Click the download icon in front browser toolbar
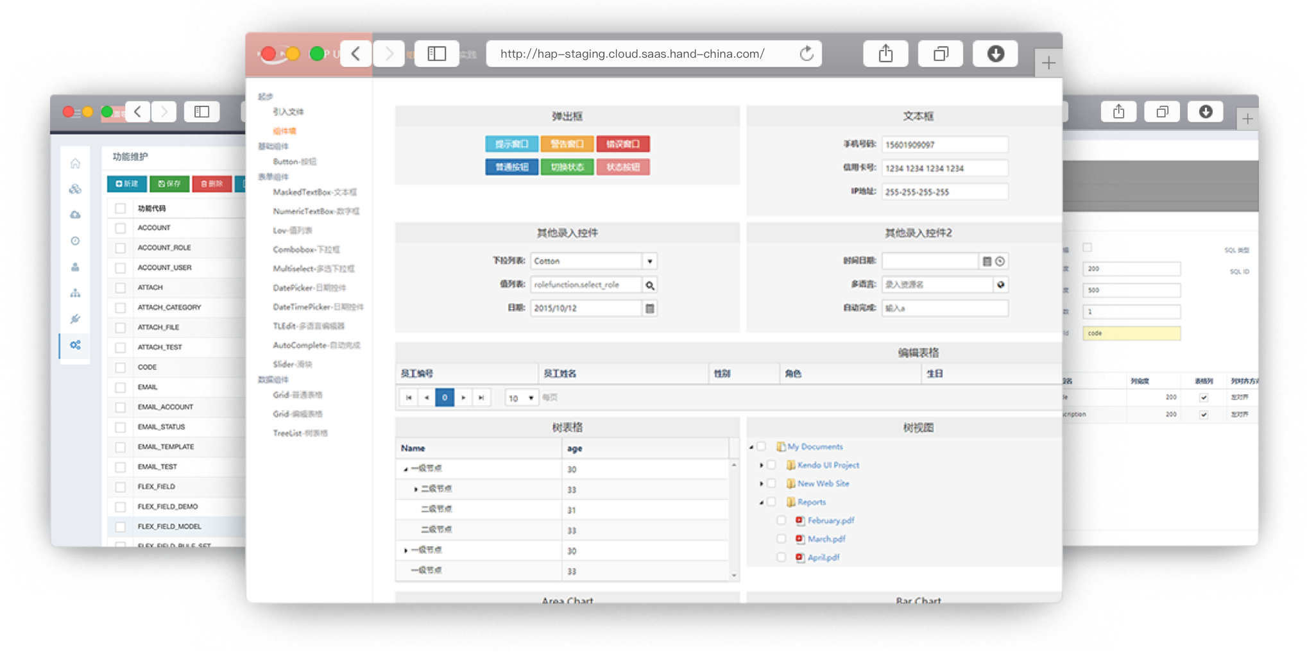Image resolution: width=1307 pixels, height=654 pixels. pyautogui.click(x=995, y=54)
